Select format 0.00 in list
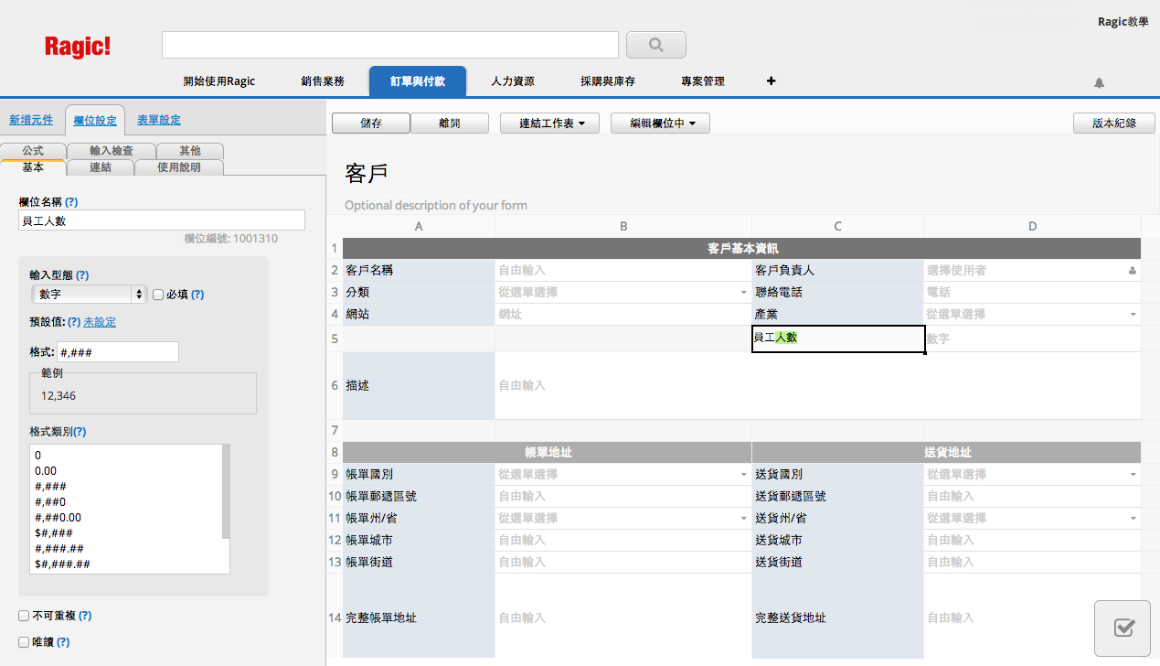Viewport: 1160px width, 666px height. point(46,470)
